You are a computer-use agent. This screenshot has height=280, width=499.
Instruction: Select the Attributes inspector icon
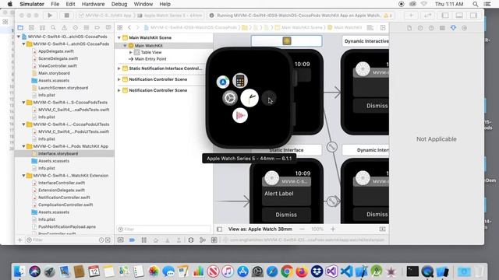pyautogui.click(x=453, y=28)
